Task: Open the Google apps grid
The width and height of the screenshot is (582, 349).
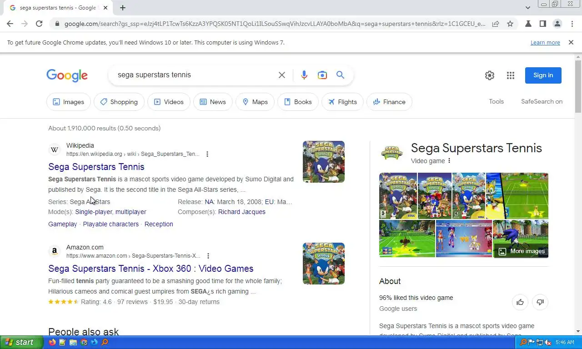Action: (x=511, y=75)
